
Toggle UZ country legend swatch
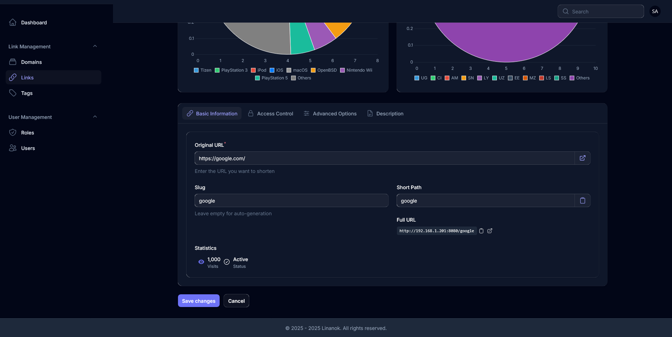494,78
